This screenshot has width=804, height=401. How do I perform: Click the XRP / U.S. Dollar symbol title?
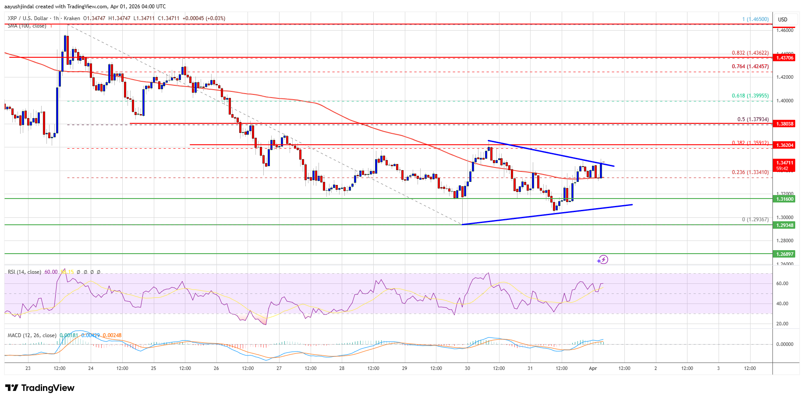28,18
